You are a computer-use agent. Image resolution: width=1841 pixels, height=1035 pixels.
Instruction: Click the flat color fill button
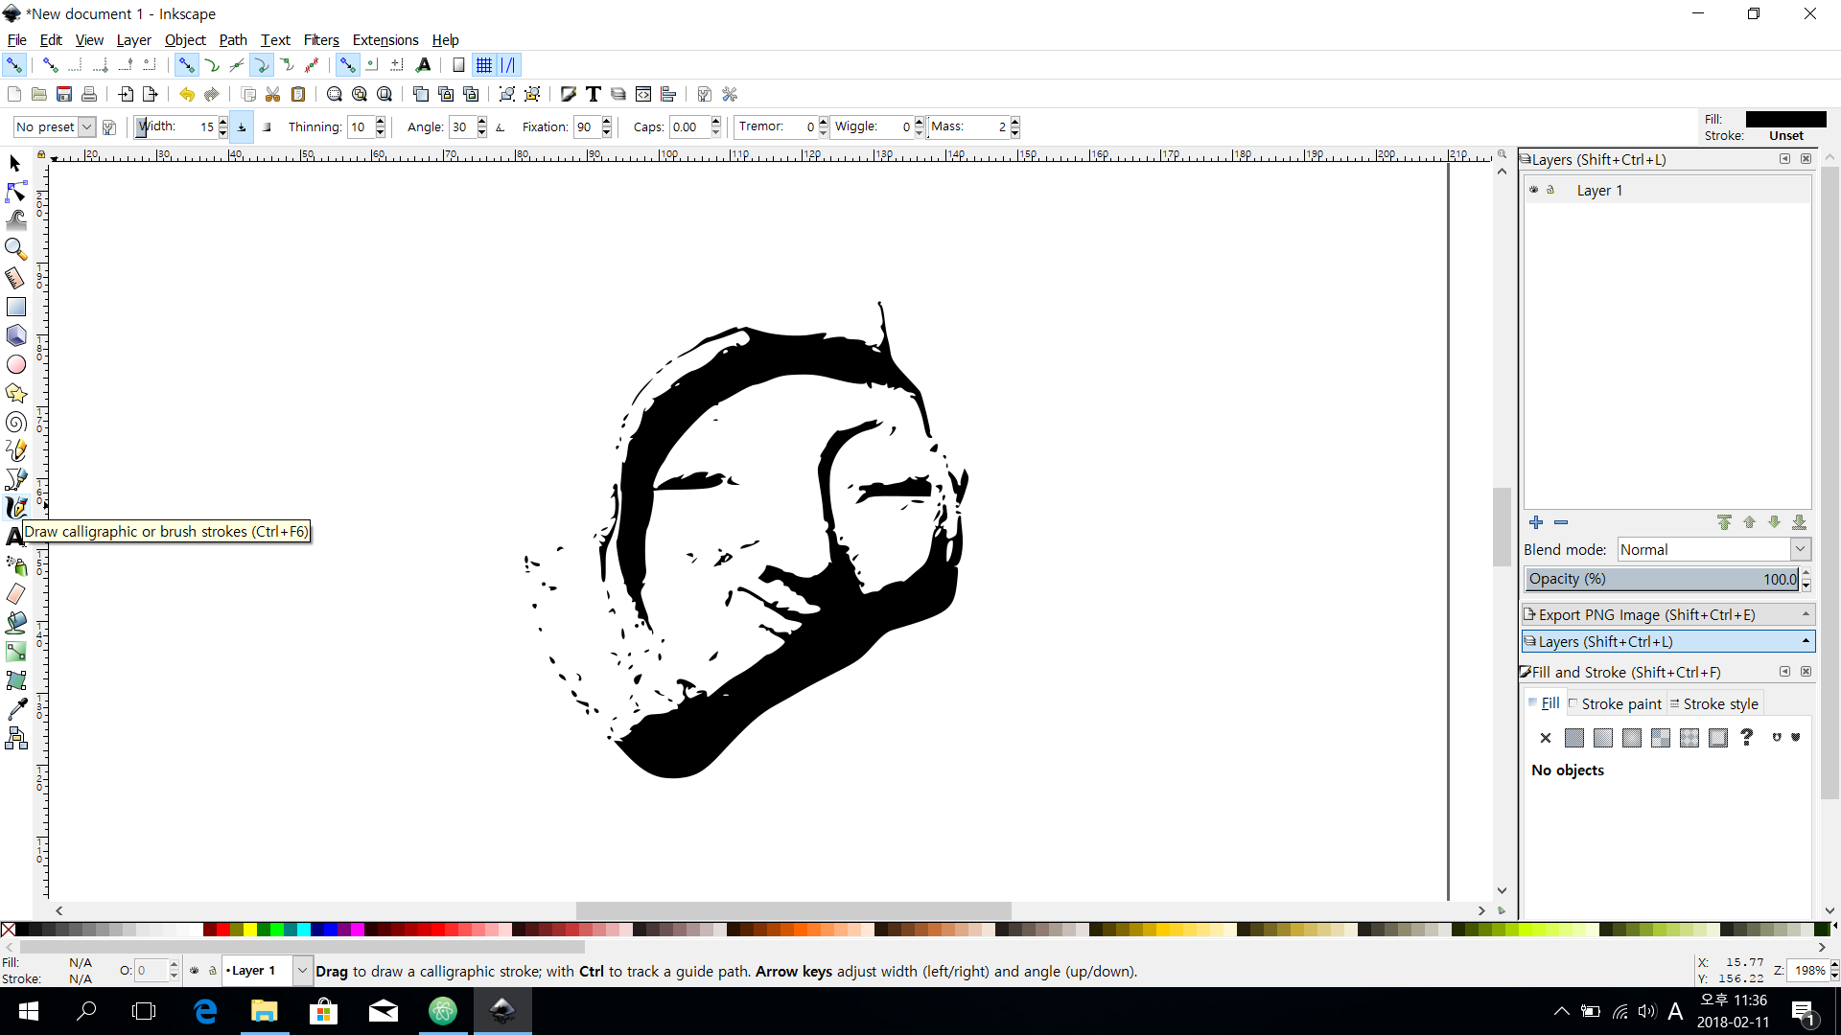pyautogui.click(x=1573, y=738)
